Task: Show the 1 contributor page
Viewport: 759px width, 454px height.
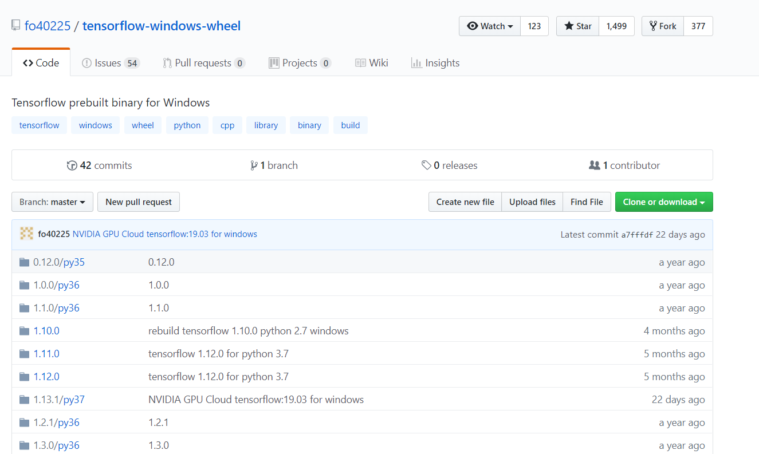Action: click(x=624, y=165)
